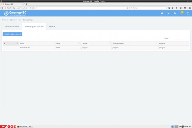Open settings gear in Сканер-ВС header
192x128 pixels.
point(175,13)
